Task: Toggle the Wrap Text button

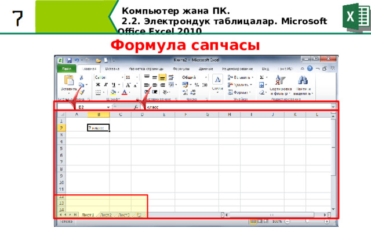Action: point(171,77)
